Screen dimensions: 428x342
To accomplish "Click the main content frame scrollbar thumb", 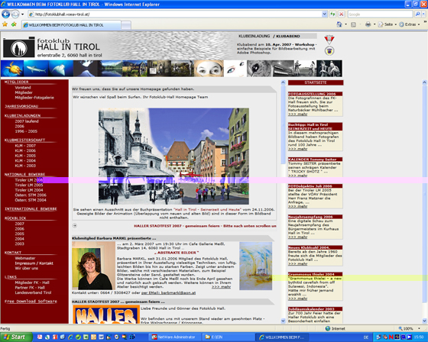I will tap(283, 124).
